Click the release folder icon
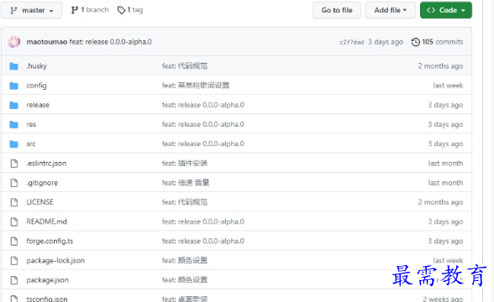The width and height of the screenshot is (494, 302). coord(13,105)
